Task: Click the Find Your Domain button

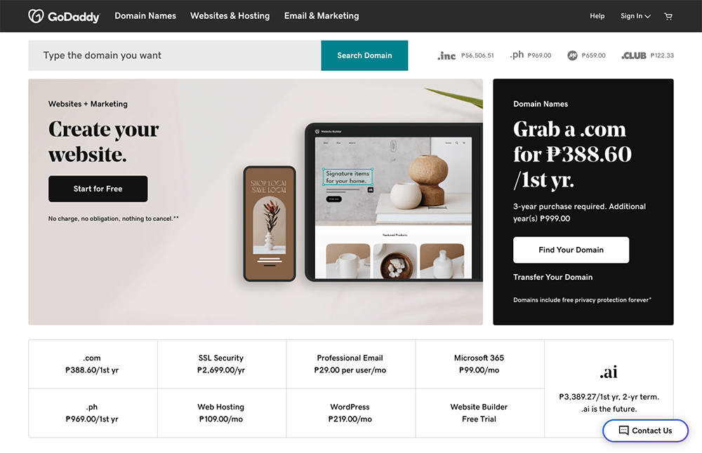Action: point(571,250)
